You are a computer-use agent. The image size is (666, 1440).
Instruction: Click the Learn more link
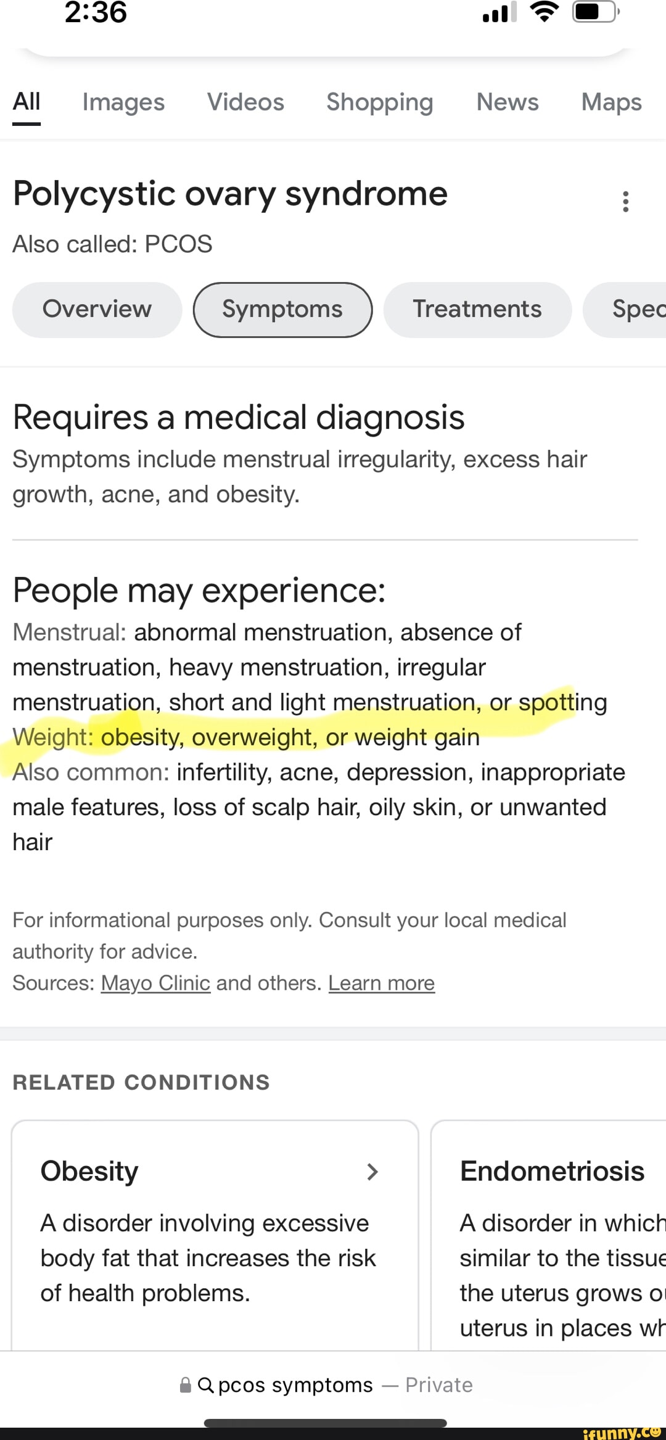[381, 983]
